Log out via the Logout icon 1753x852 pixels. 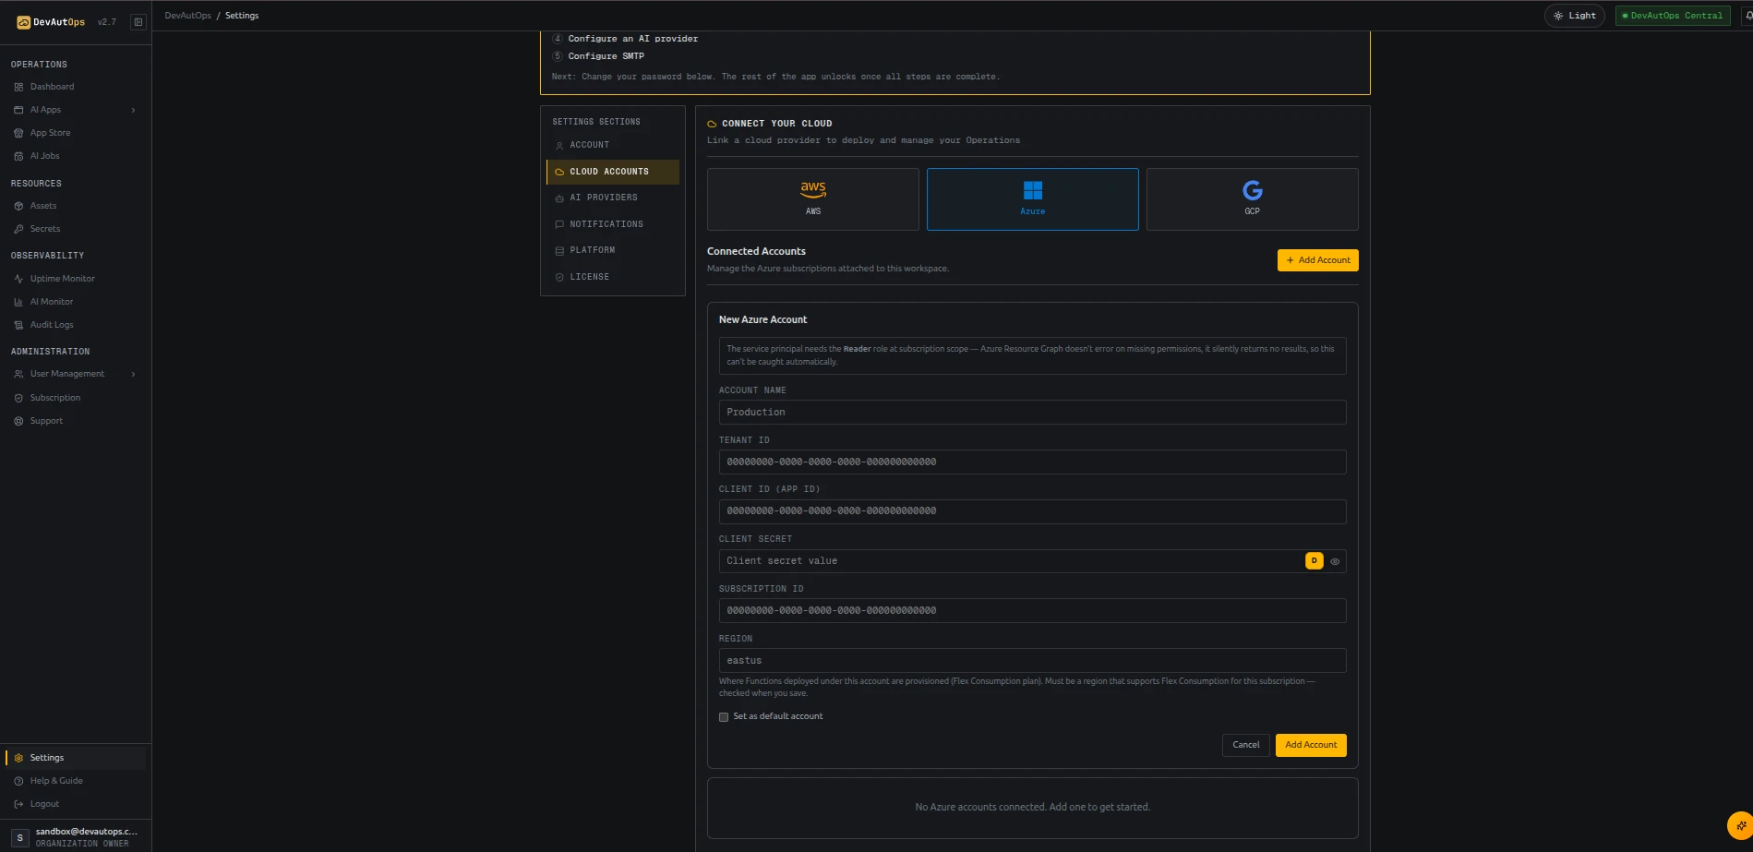(x=18, y=804)
